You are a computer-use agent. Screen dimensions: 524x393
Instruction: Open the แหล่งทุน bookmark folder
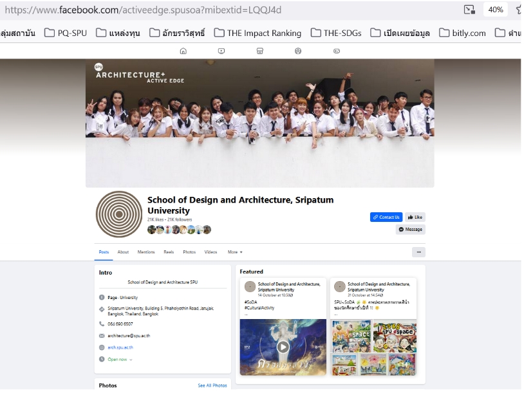coord(118,33)
